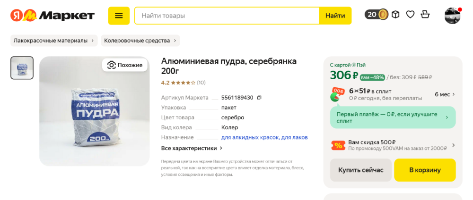Click the Yandex Market logo
The width and height of the screenshot is (473, 200).
coord(53,16)
